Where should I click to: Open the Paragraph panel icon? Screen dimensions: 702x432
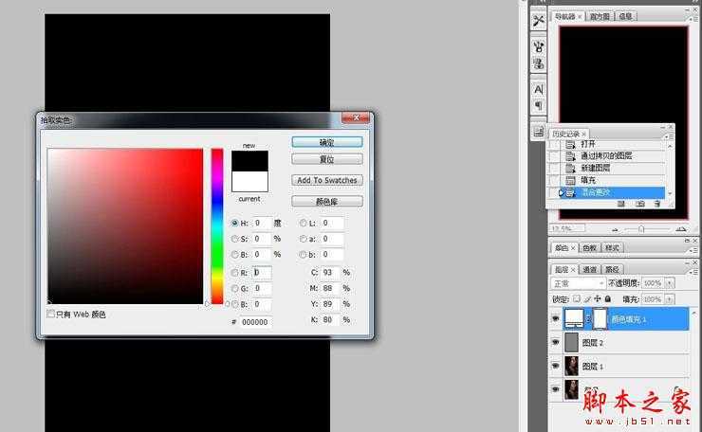pyautogui.click(x=539, y=105)
